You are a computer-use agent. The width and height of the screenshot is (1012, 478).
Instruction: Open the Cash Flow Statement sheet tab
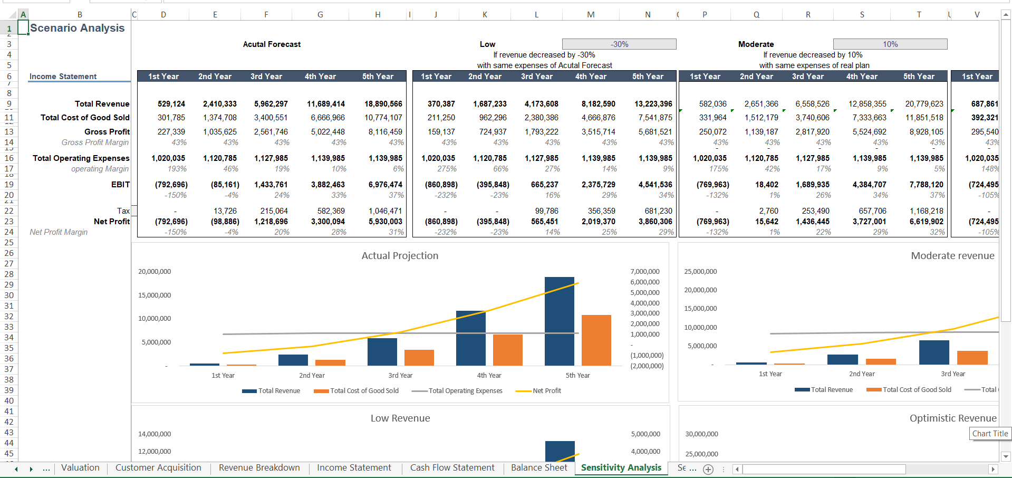452,468
